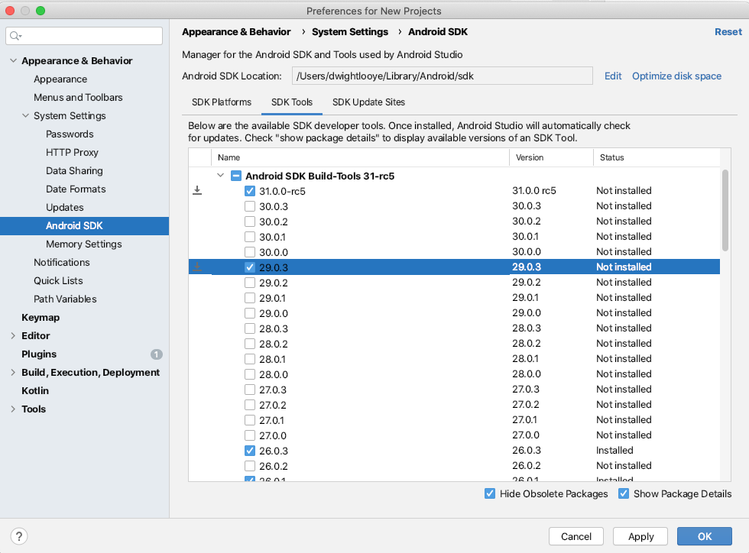This screenshot has width=749, height=553.
Task: Expand Build, Execution, Deployment section
Action: (x=13, y=373)
